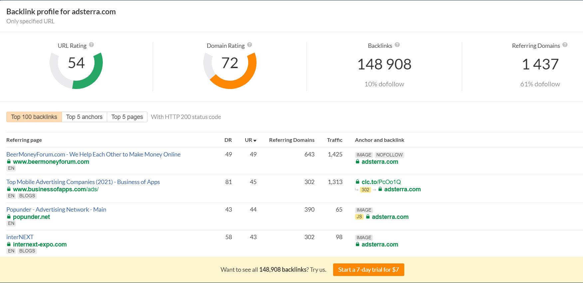Image resolution: width=583 pixels, height=283 pixels.
Task: Click the backlinks count 148 908
Action: pyautogui.click(x=384, y=64)
